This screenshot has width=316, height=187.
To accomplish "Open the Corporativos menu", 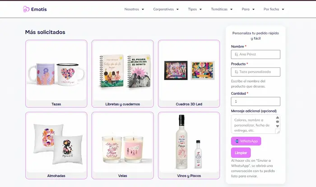I will point(163,9).
